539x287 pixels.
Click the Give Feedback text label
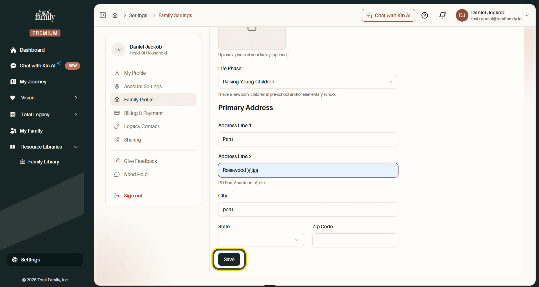pyautogui.click(x=141, y=161)
